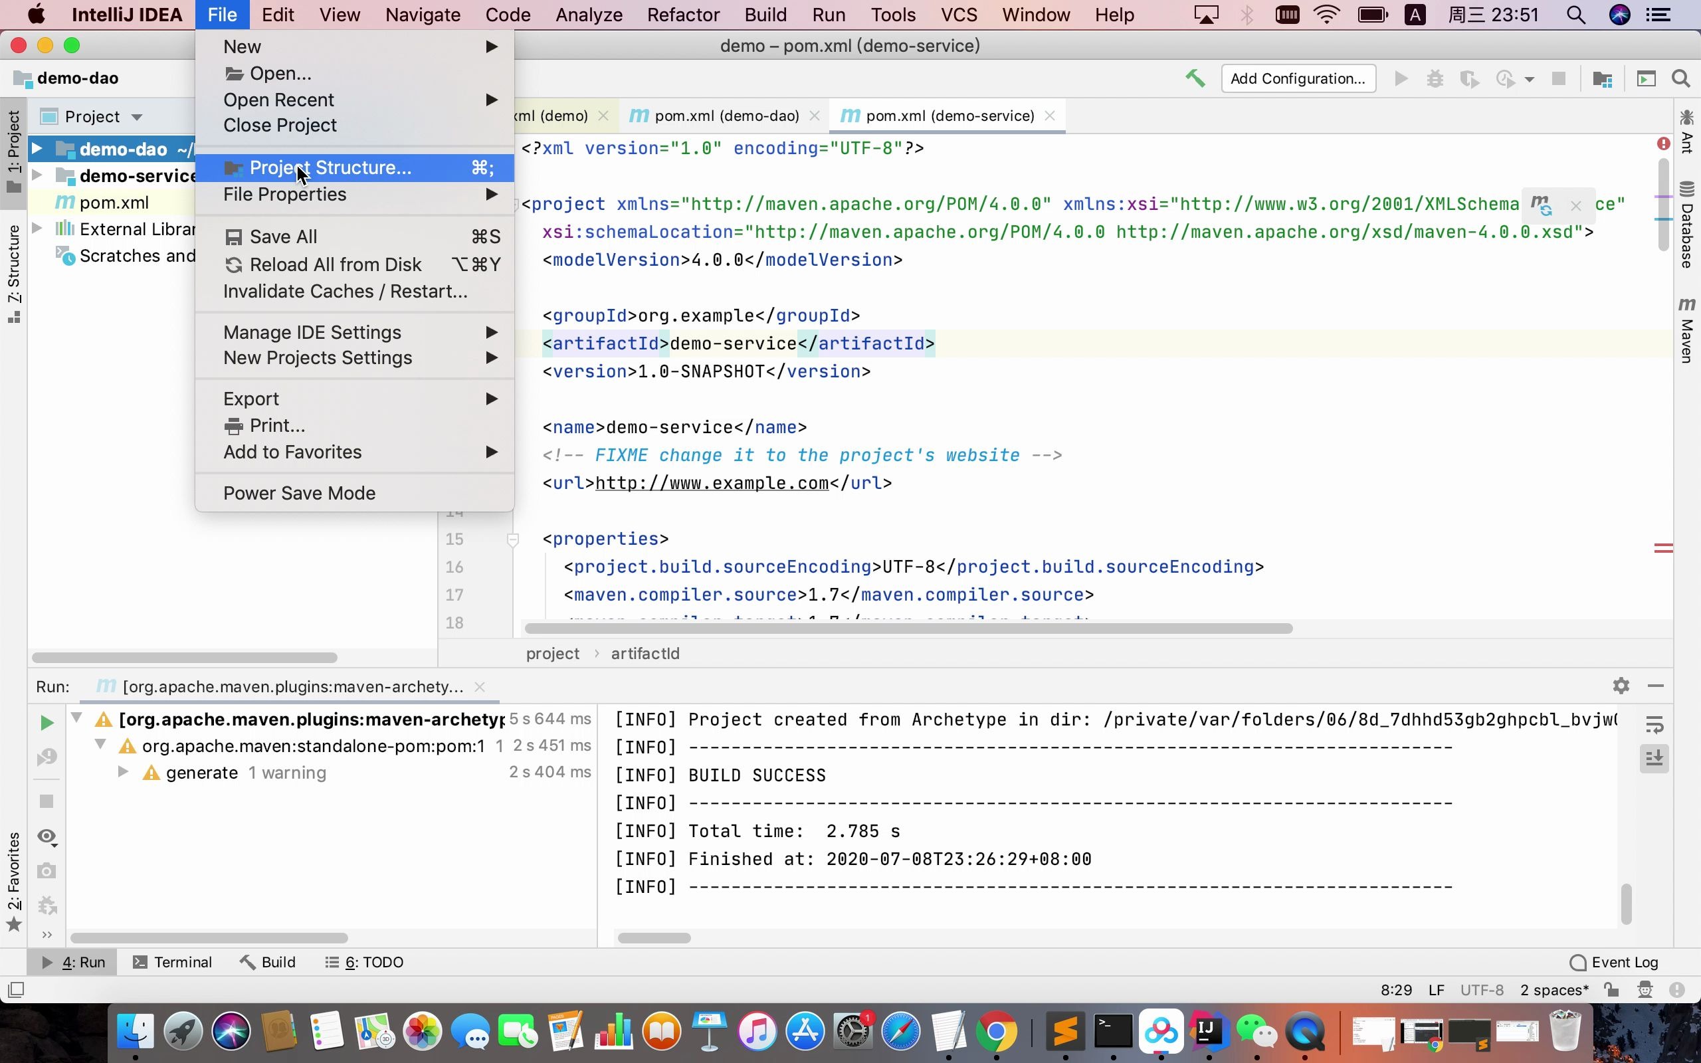Toggle read-only lock icon in status bar

coord(1612,990)
